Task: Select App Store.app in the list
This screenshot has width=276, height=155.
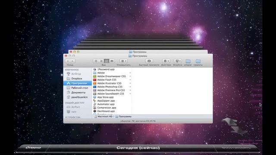Action: point(112,97)
